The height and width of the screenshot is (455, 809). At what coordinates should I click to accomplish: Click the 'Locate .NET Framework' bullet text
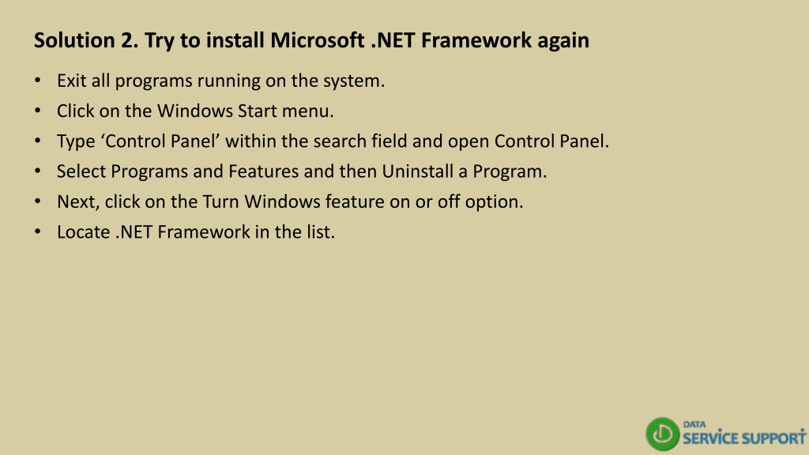click(x=196, y=232)
